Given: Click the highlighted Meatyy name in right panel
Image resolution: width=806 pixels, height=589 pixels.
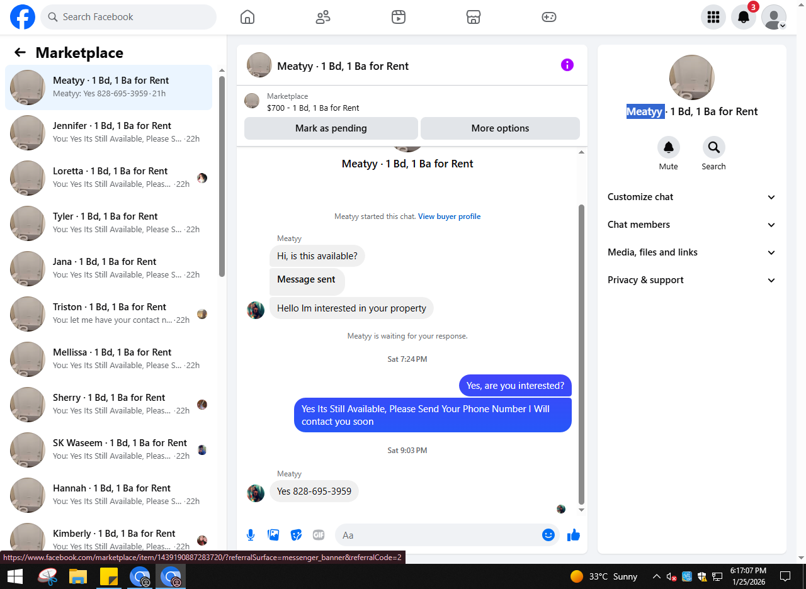Looking at the screenshot, I should pos(645,111).
